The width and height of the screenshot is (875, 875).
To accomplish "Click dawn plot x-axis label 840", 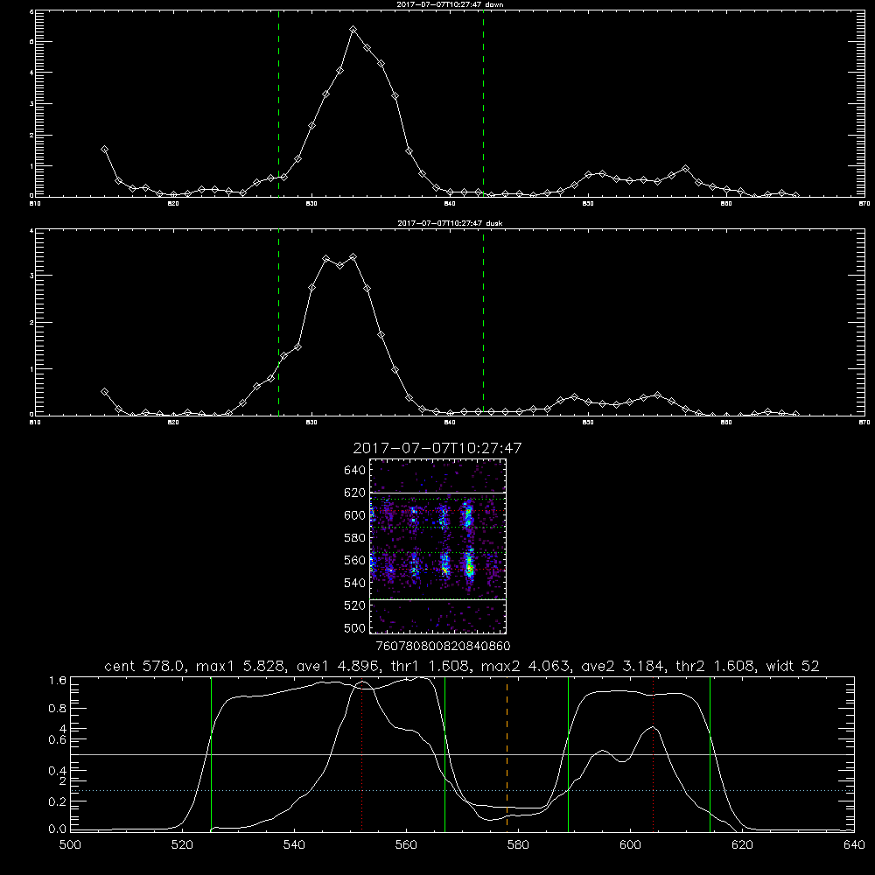I will (x=450, y=204).
